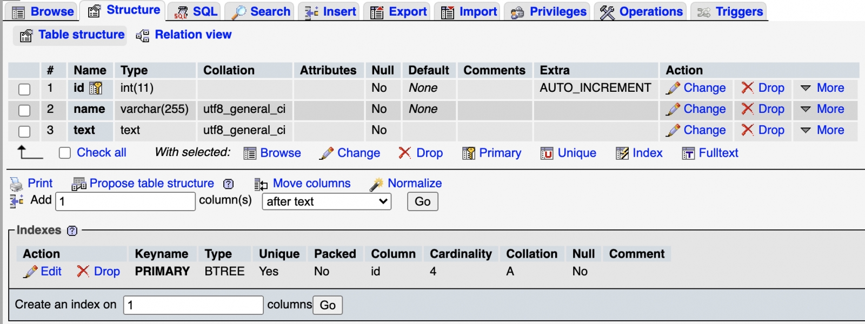
Task: Click the Print printer icon
Action: pyautogui.click(x=16, y=184)
